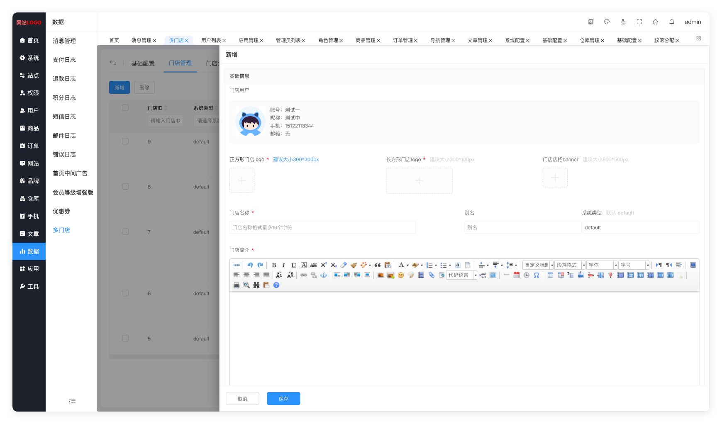Switch editor to HTML source mode
Screen dimensions: 722x424
pyautogui.click(x=237, y=265)
